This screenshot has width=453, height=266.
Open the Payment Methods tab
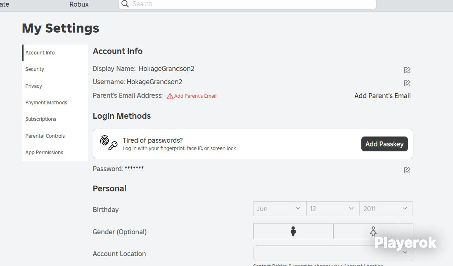pyautogui.click(x=55, y=102)
